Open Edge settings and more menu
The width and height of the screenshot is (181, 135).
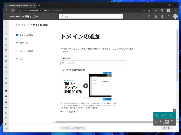(x=175, y=10)
